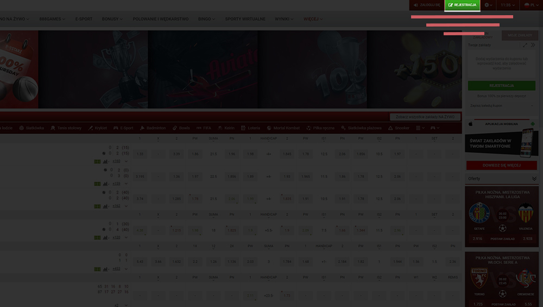543x307 pixels.
Task: Open the 11:35 time dropdown
Action: click(x=508, y=5)
